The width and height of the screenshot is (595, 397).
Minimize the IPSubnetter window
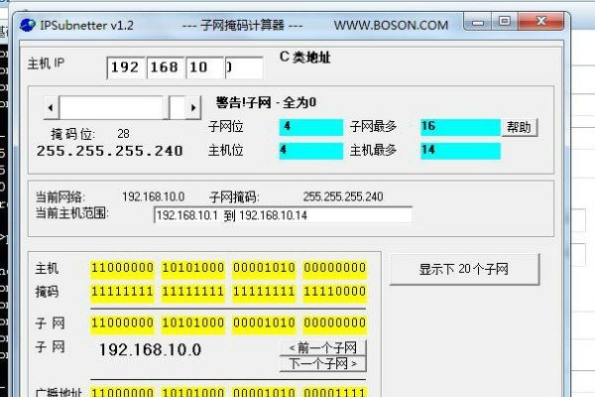478,22
